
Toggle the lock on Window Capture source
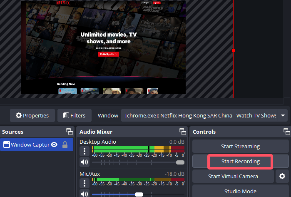(65, 145)
